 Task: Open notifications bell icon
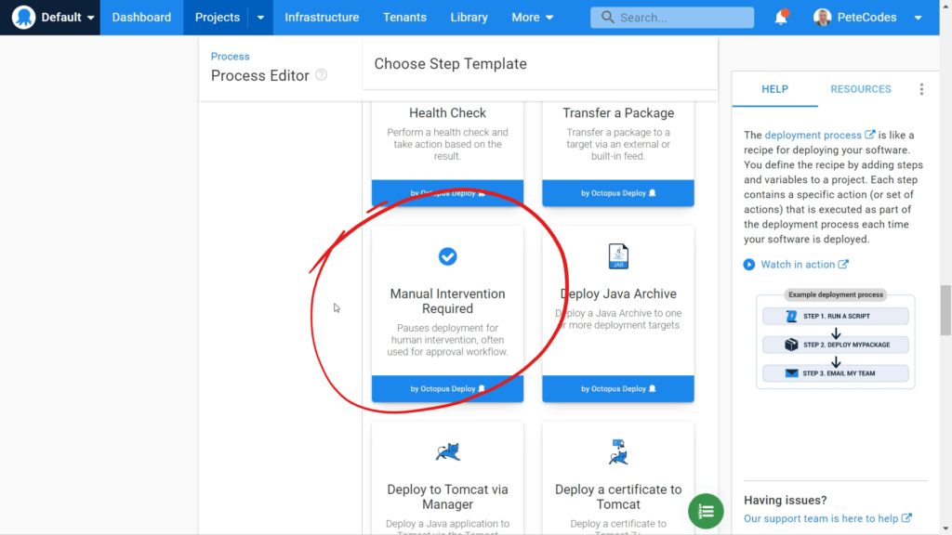point(781,18)
